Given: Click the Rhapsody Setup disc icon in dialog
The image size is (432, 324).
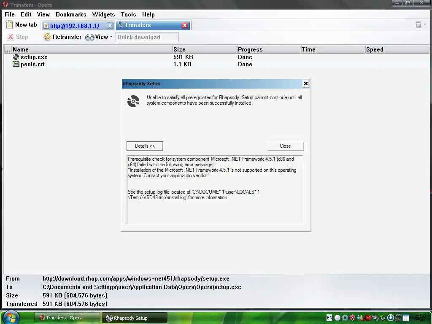Looking at the screenshot, I should click(133, 101).
